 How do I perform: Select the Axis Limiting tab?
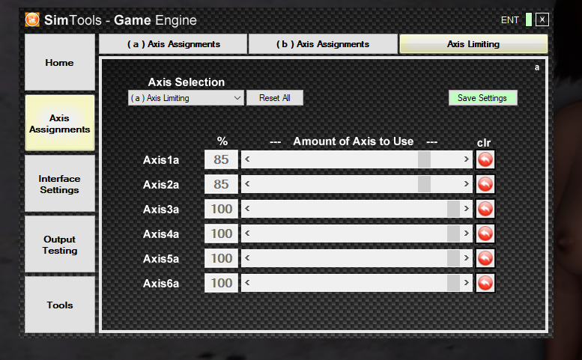473,44
